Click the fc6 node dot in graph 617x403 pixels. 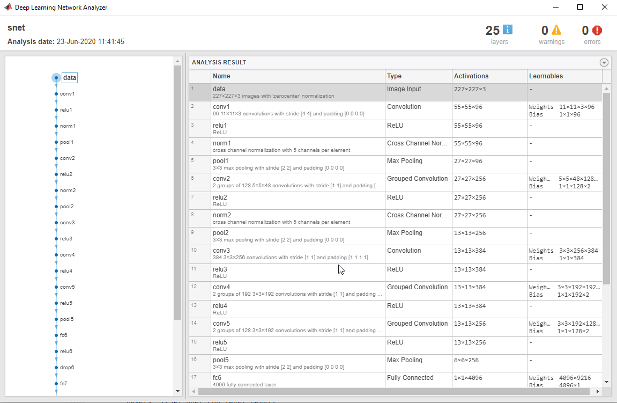(56, 335)
